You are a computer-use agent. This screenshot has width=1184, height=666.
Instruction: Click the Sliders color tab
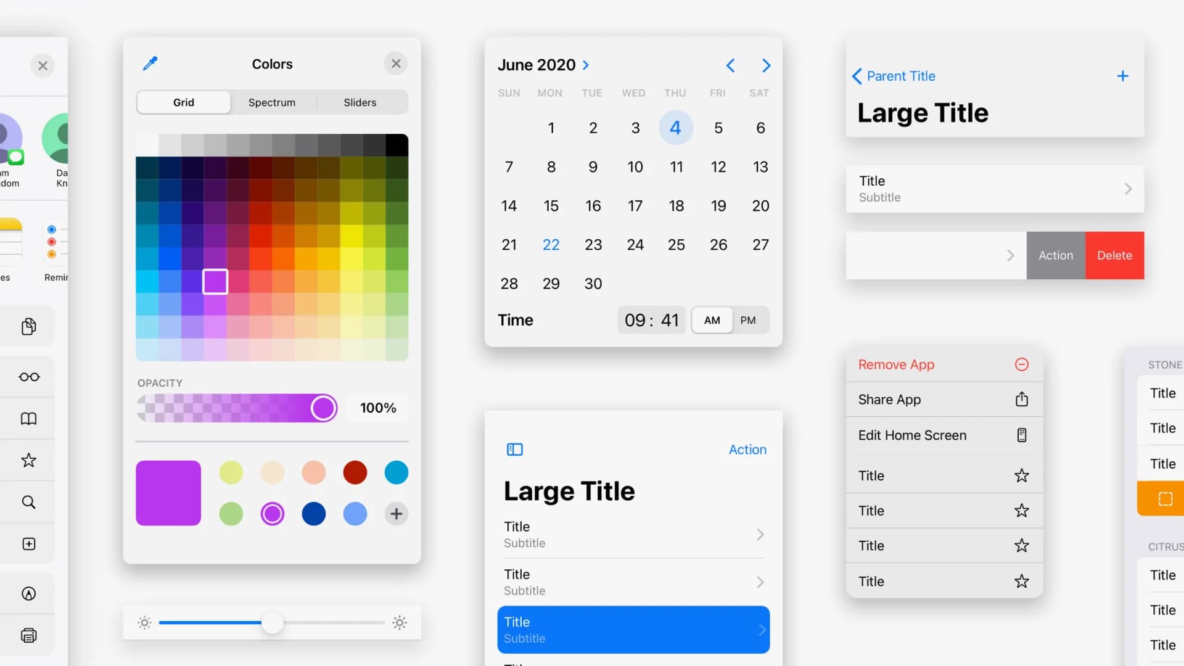(360, 102)
